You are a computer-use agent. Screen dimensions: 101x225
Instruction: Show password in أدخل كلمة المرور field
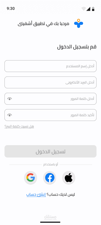click(x=10, y=99)
